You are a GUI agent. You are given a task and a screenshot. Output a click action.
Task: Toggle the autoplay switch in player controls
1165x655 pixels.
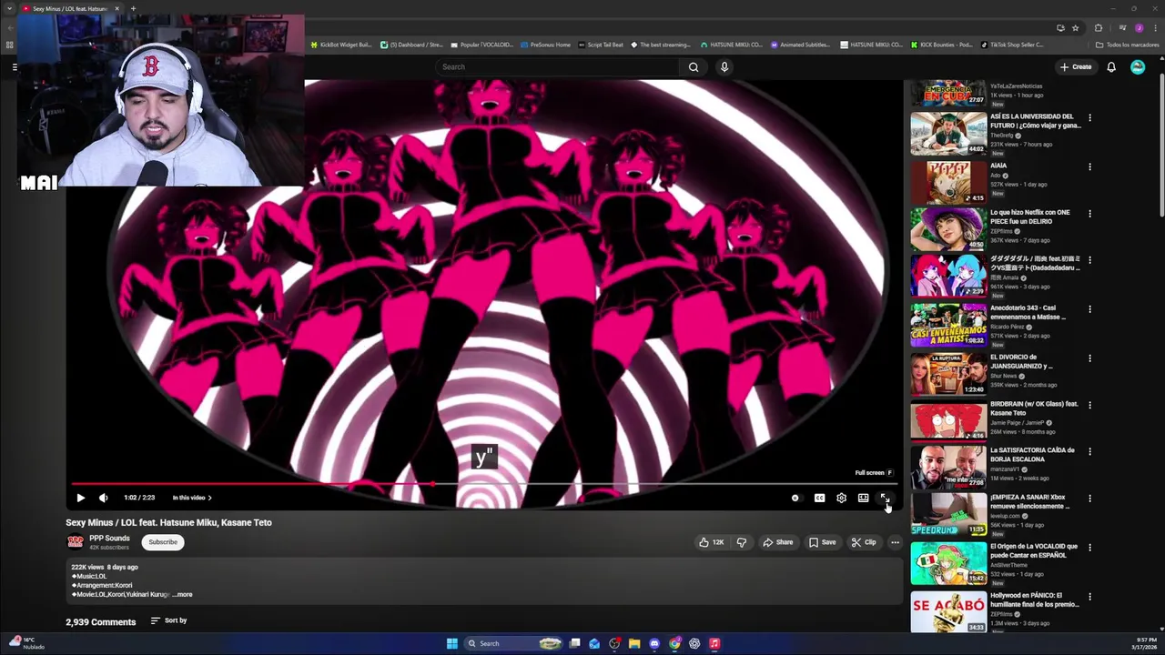[795, 498]
